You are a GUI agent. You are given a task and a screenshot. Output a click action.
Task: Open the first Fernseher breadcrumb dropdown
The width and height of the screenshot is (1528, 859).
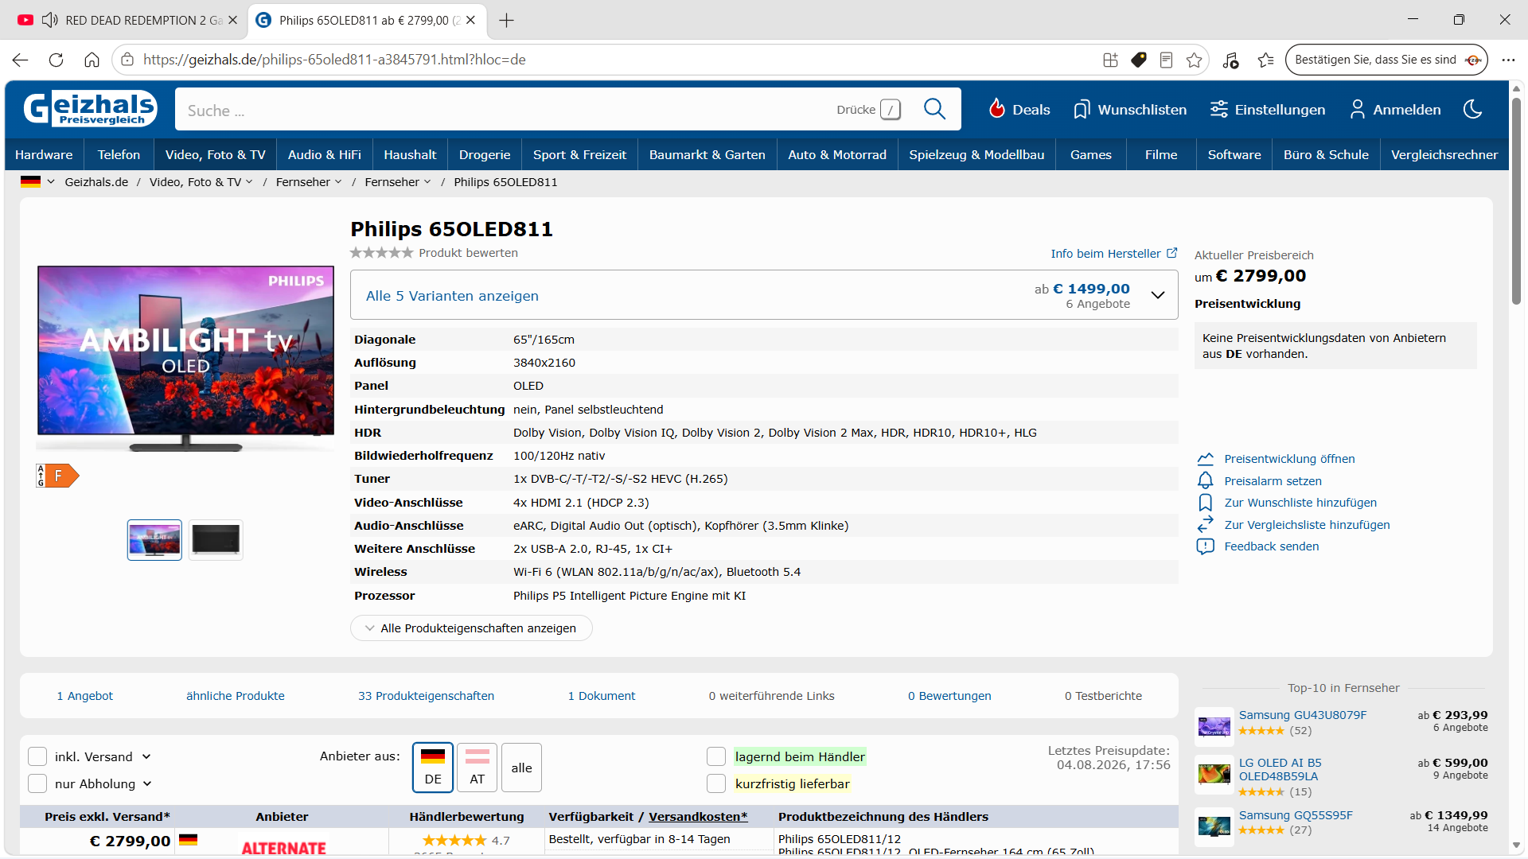pos(338,182)
